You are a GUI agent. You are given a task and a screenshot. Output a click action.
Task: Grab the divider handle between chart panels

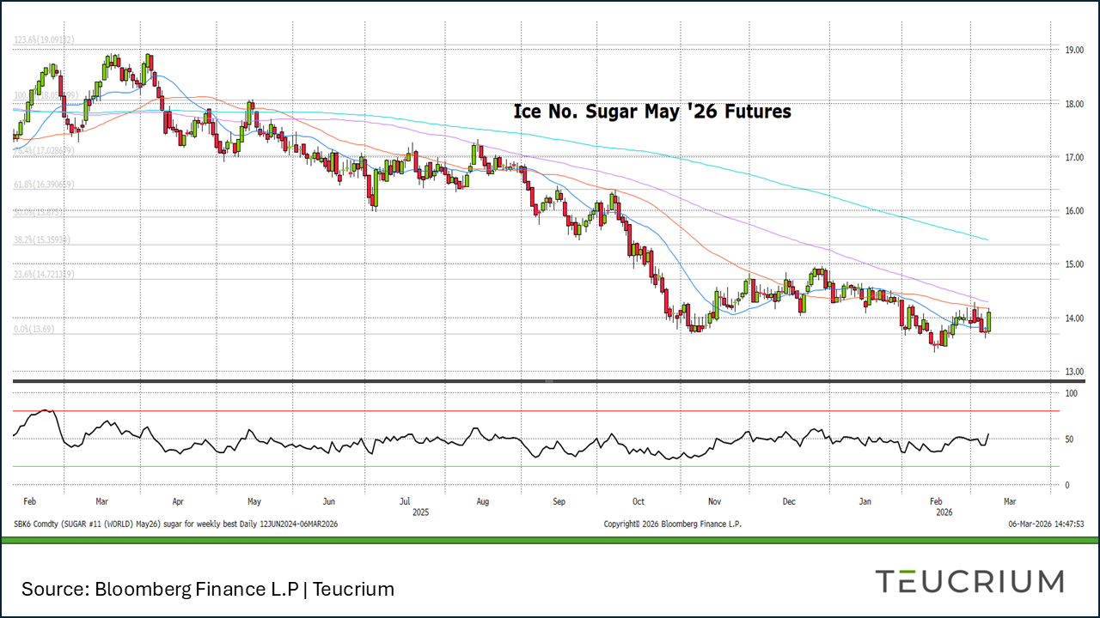pos(550,380)
